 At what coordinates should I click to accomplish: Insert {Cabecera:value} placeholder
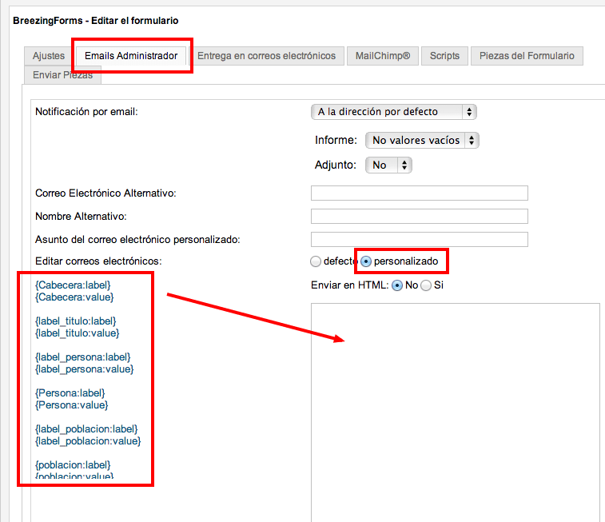click(x=74, y=297)
